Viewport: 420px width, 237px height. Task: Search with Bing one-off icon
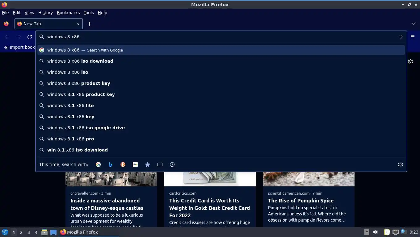click(x=111, y=164)
